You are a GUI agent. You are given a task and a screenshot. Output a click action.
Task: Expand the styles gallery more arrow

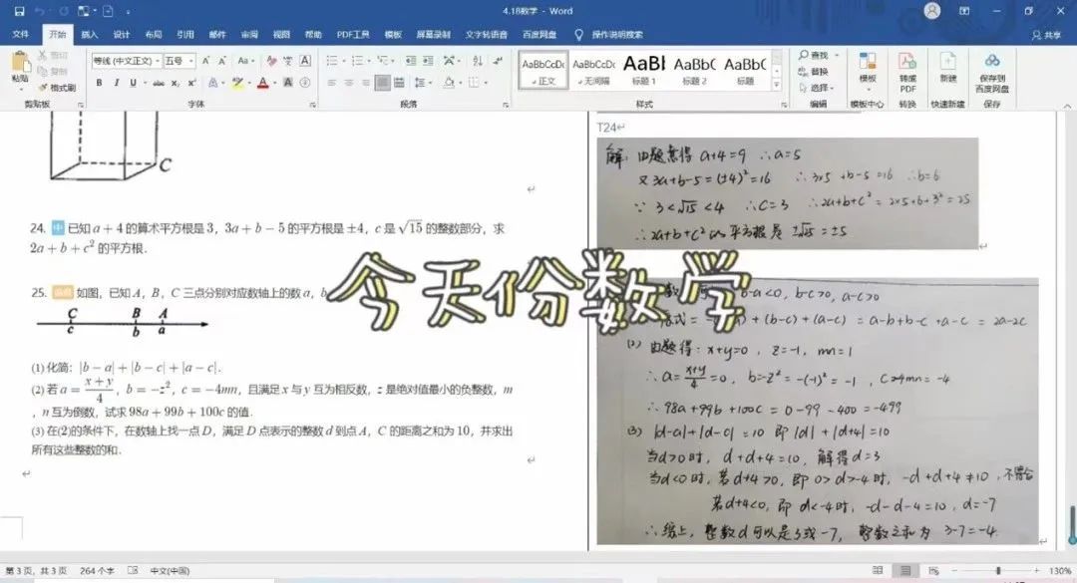(777, 87)
